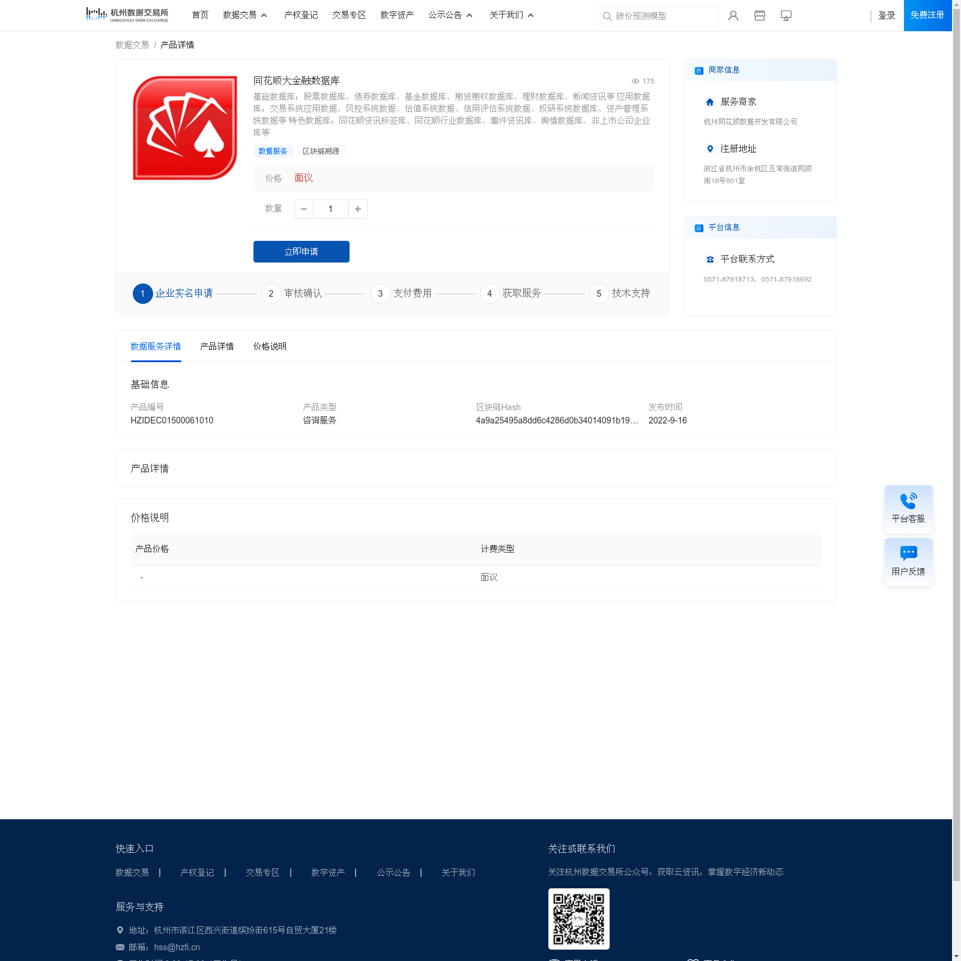Click the Hangzhou Data Exchange logo

point(127,15)
